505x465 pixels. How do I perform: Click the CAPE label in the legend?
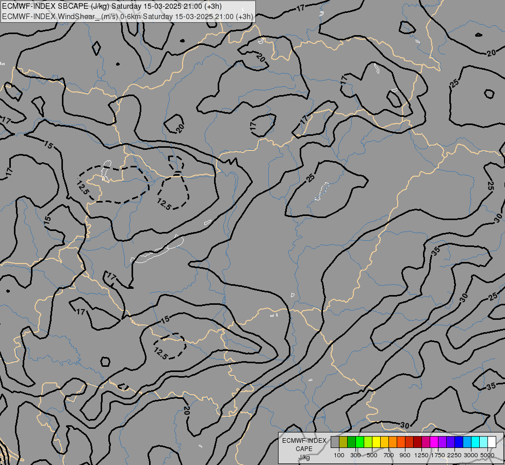tap(304, 449)
